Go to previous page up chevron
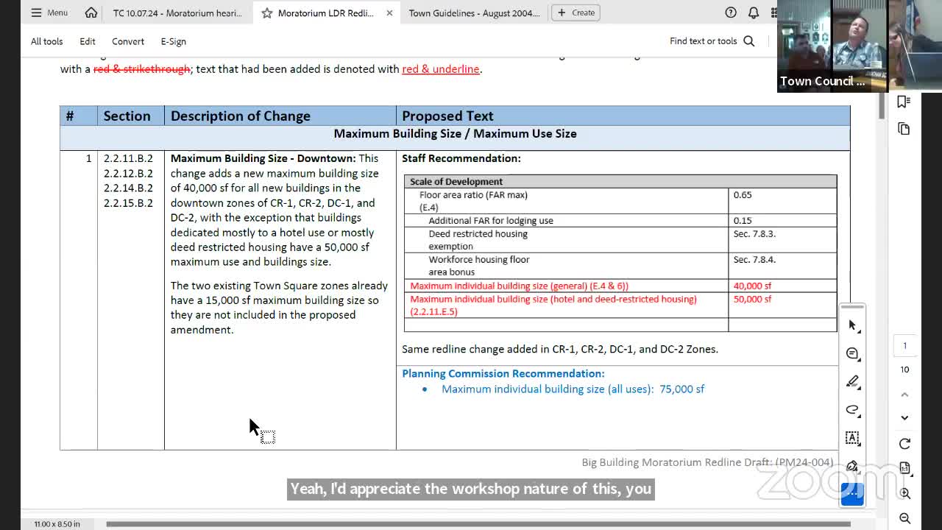Screen dimensions: 942x530 pyautogui.click(x=904, y=395)
